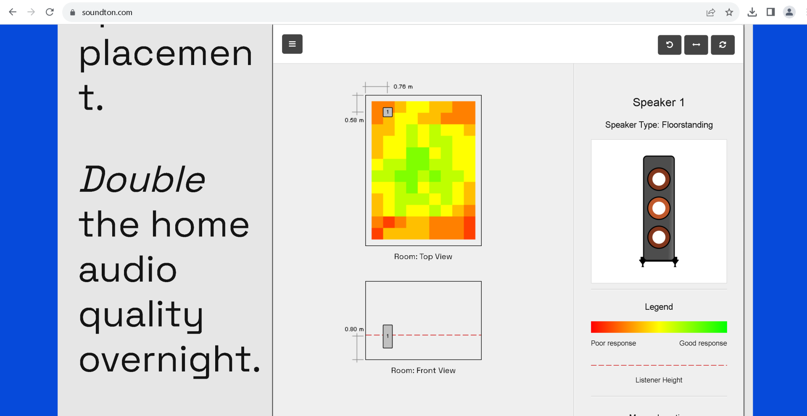Viewport: 807px width, 416px height.
Task: Click the 0.76 m distance label
Action: pyautogui.click(x=403, y=86)
